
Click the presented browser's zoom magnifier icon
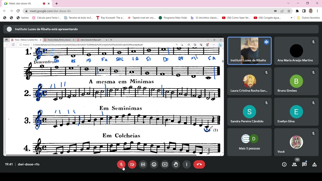(177, 45)
